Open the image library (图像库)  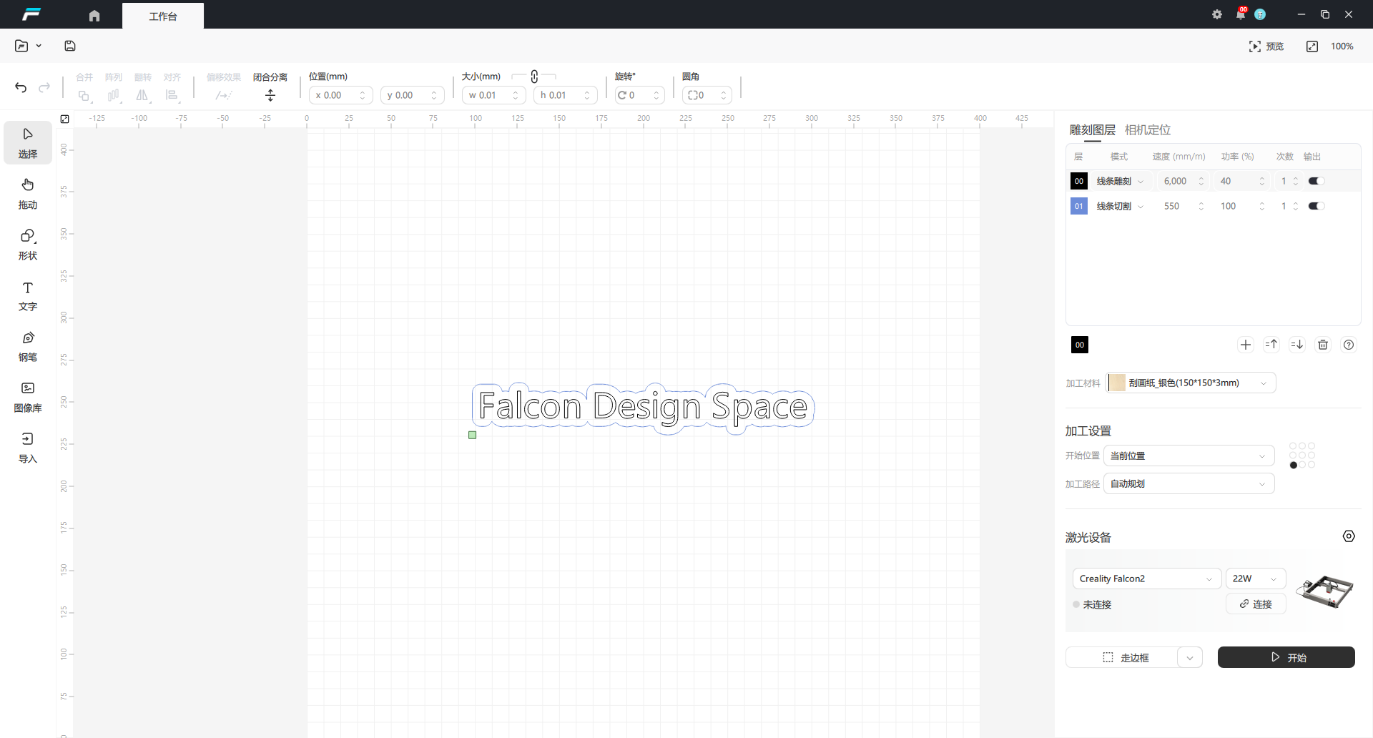click(x=28, y=396)
